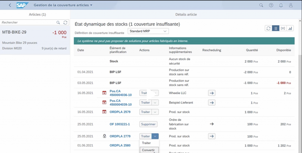The image size is (302, 153).
Task: Open the Standard MRP dropdown
Action: pyautogui.click(x=148, y=31)
